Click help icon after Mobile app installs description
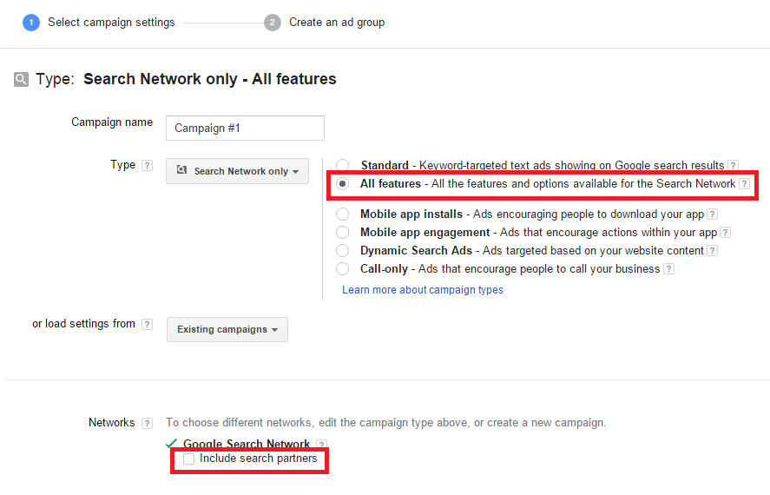Image resolution: width=770 pixels, height=495 pixels. [x=713, y=214]
